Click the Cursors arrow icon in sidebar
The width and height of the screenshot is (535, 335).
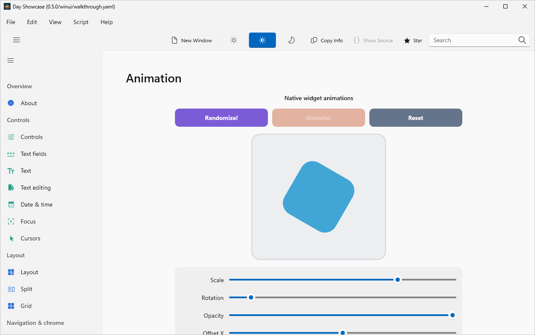click(11, 238)
